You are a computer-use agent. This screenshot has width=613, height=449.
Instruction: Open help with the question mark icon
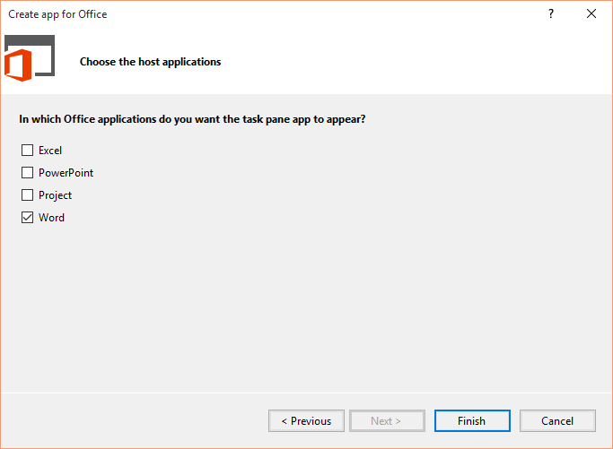point(551,14)
